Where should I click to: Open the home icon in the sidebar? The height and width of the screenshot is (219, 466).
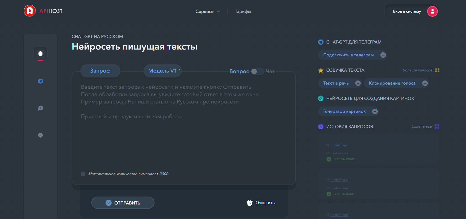[x=40, y=53]
